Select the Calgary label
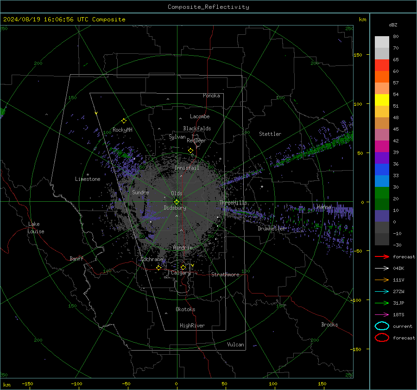Viewport: 417px width, 390px height. click(181, 273)
